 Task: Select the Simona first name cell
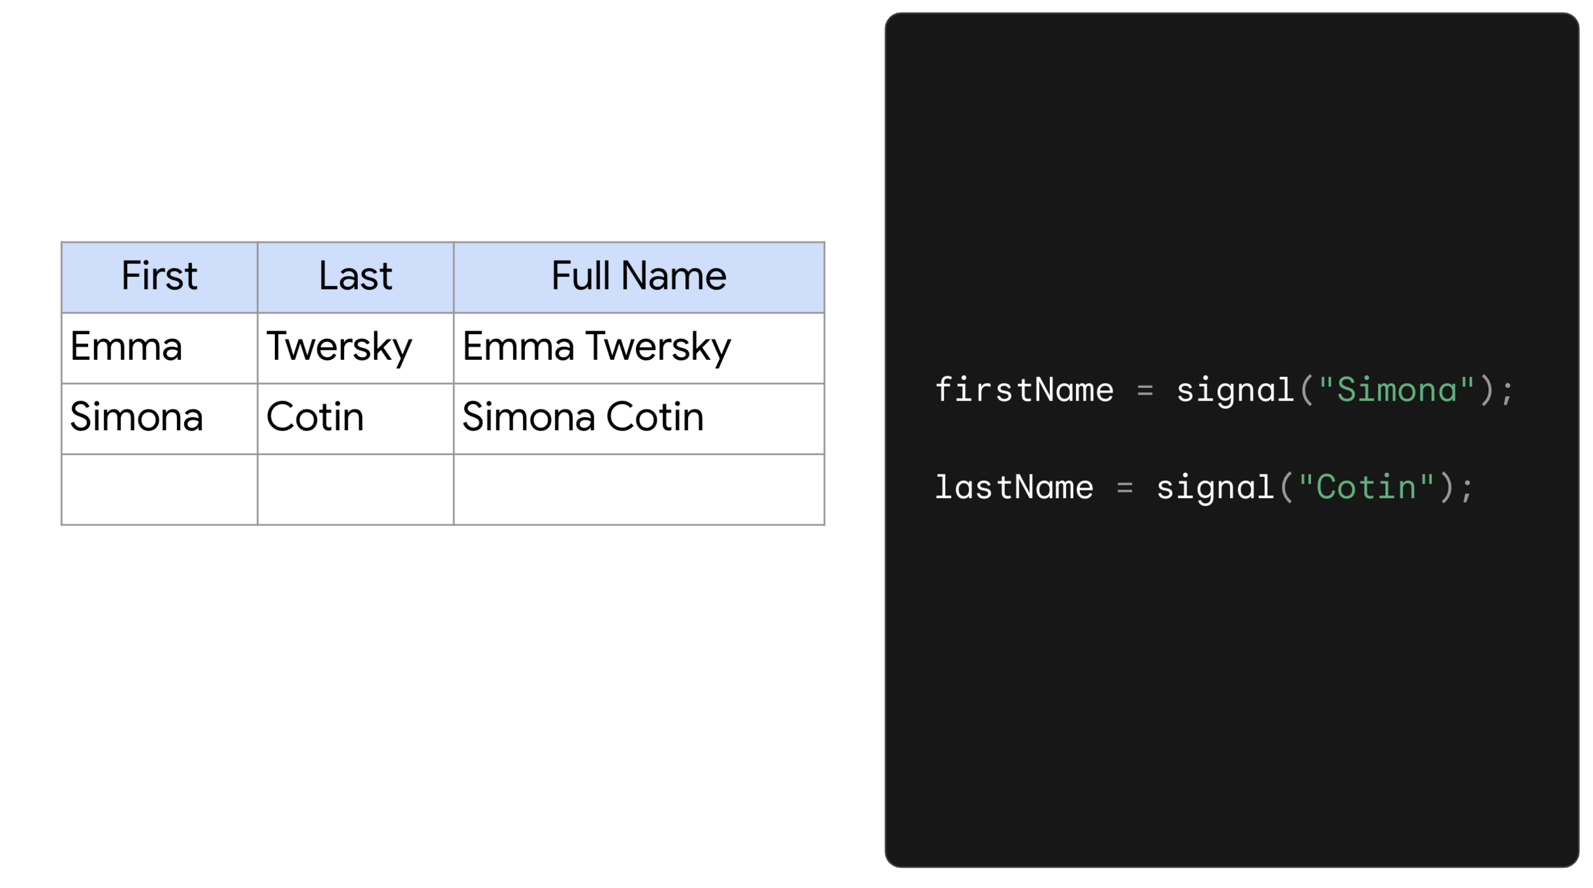click(136, 418)
